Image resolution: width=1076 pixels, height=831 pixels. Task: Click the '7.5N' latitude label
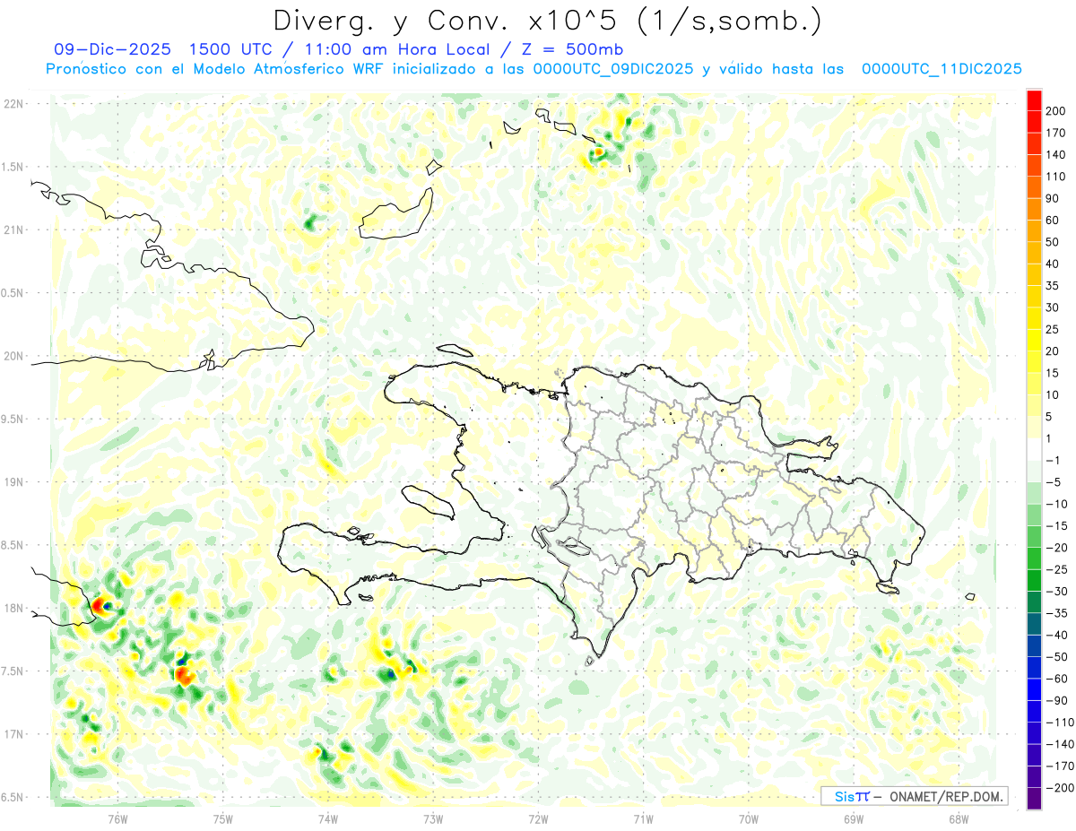coord(13,671)
